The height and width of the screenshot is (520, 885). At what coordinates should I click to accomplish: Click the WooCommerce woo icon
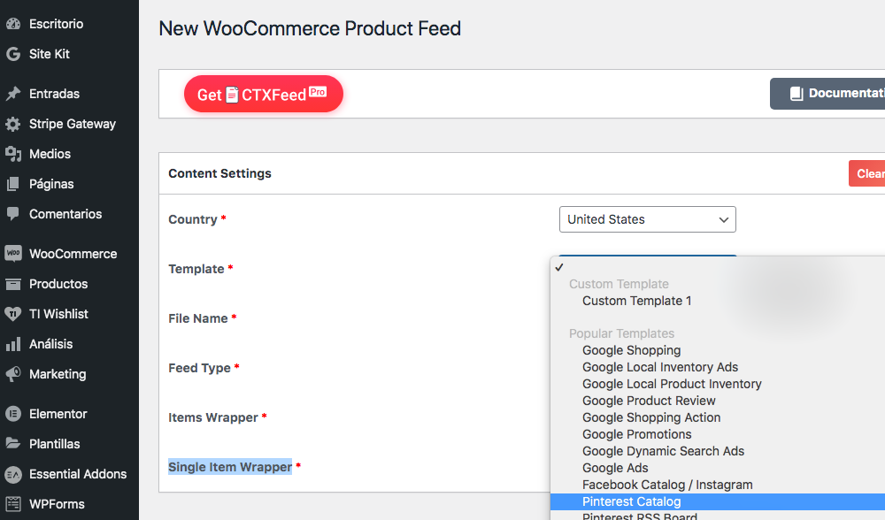tap(13, 253)
